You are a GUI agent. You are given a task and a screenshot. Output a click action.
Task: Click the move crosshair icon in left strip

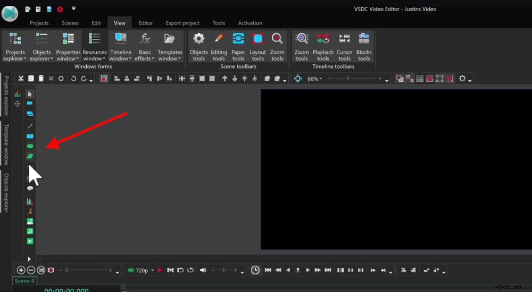coord(18,104)
